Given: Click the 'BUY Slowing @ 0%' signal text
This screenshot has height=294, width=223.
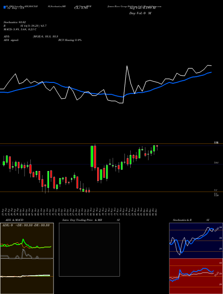Looking at the screenshot, I should [70, 40].
